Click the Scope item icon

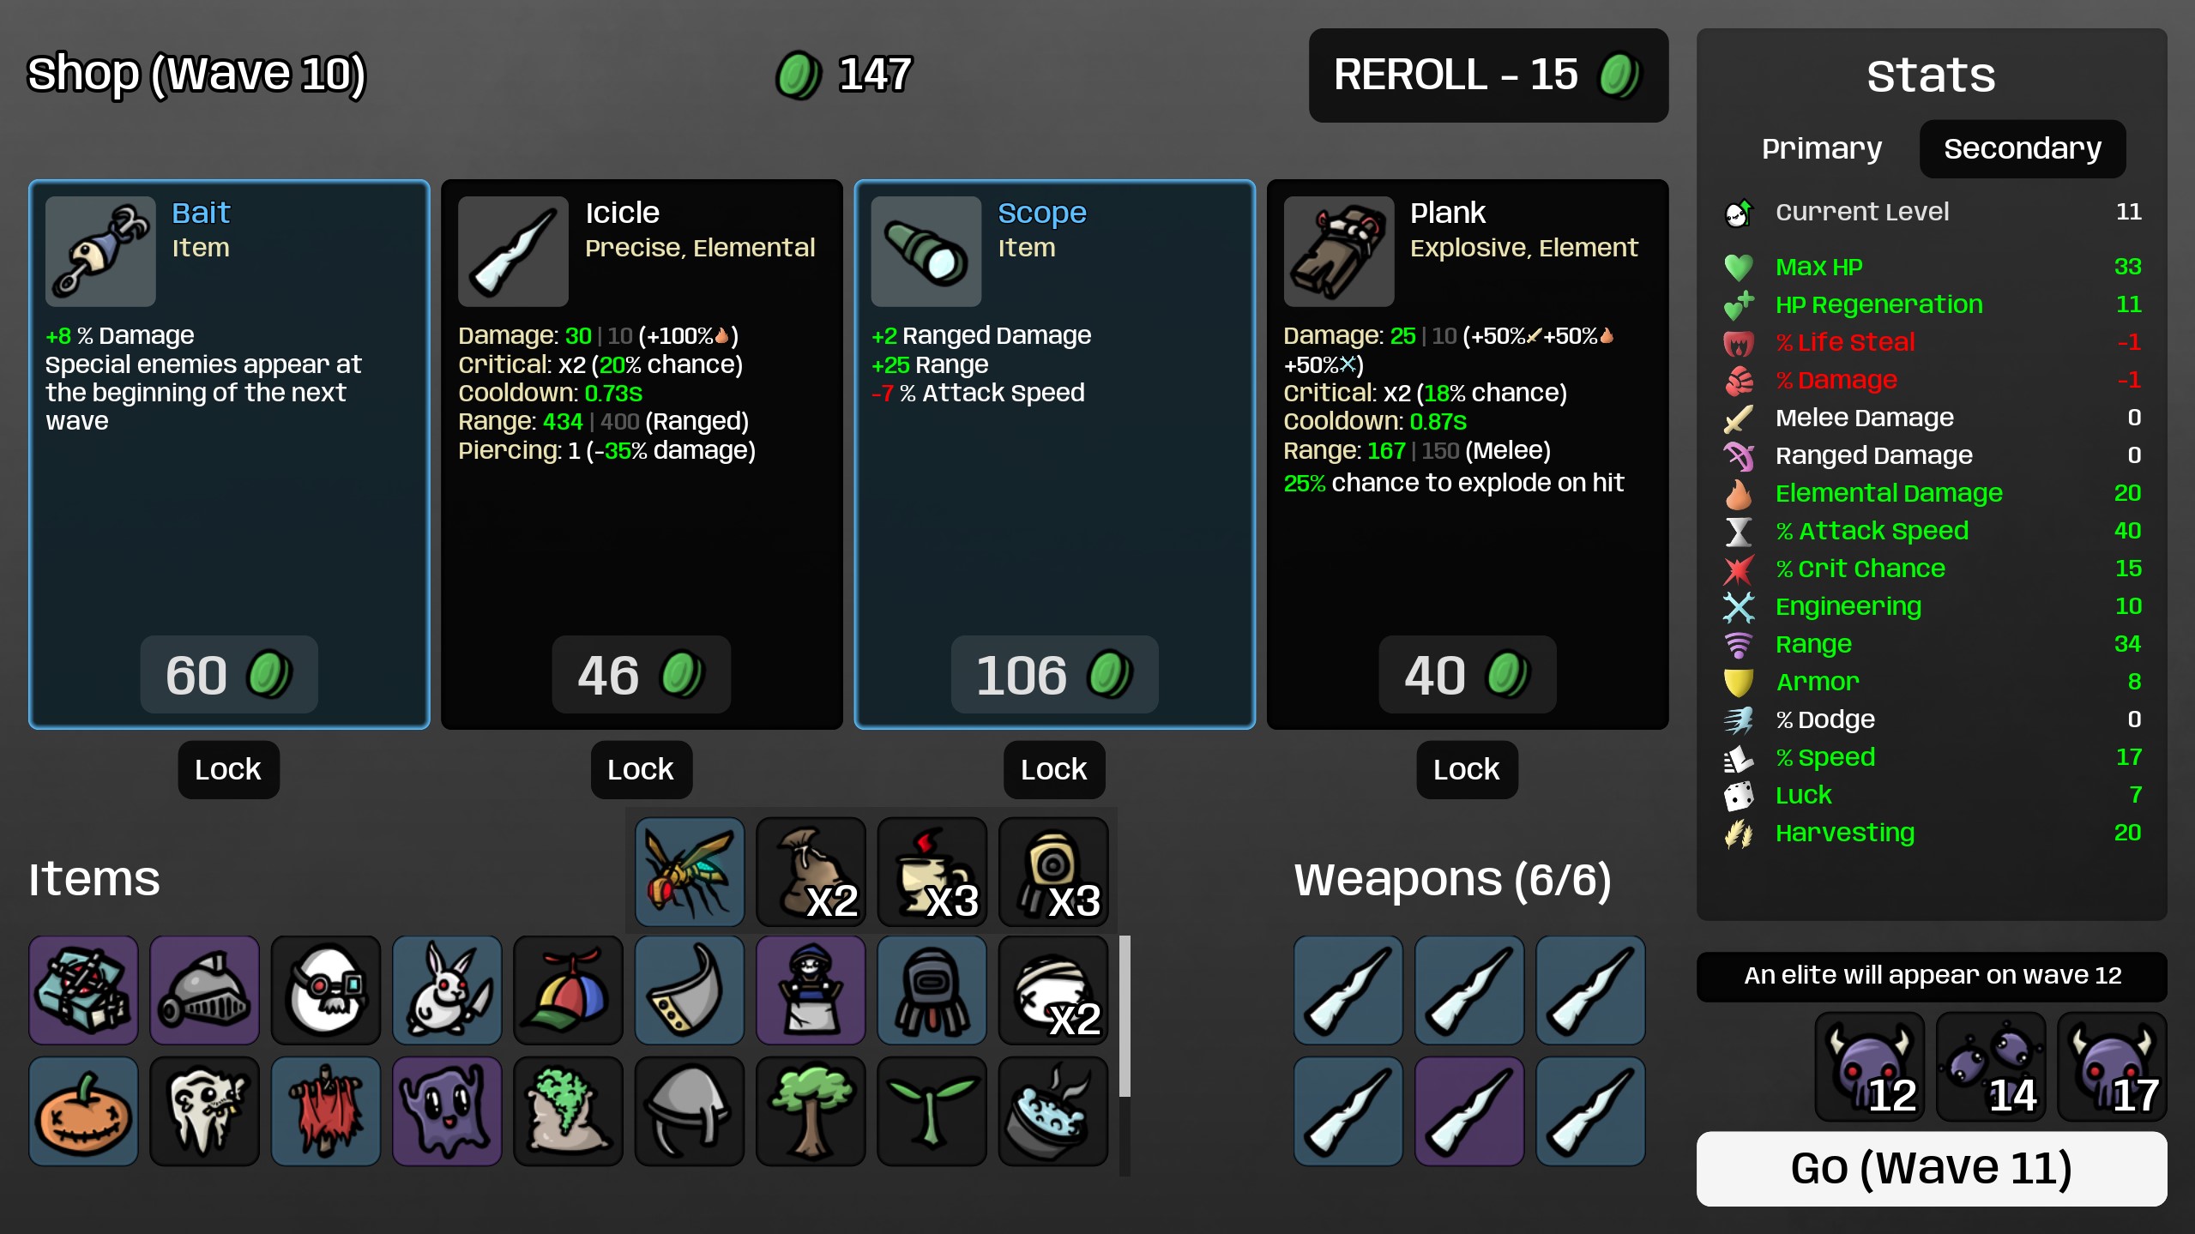[x=926, y=251]
